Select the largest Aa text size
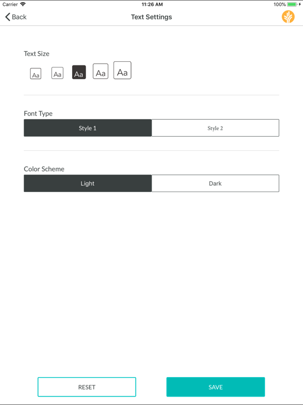The width and height of the screenshot is (303, 405). (123, 70)
